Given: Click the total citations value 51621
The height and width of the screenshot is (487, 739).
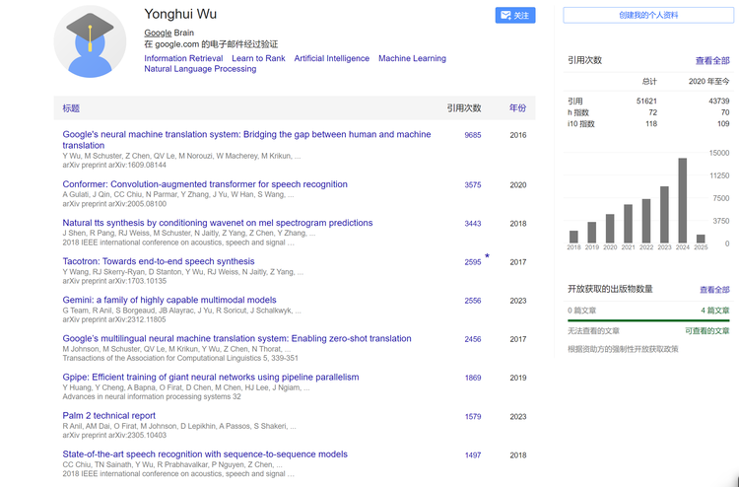Looking at the screenshot, I should pyautogui.click(x=646, y=101).
